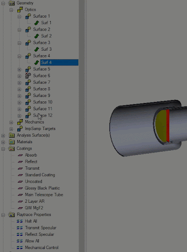Click the Mechanics subassembly icon
The image size is (187, 252).
pyautogui.click(x=20, y=122)
